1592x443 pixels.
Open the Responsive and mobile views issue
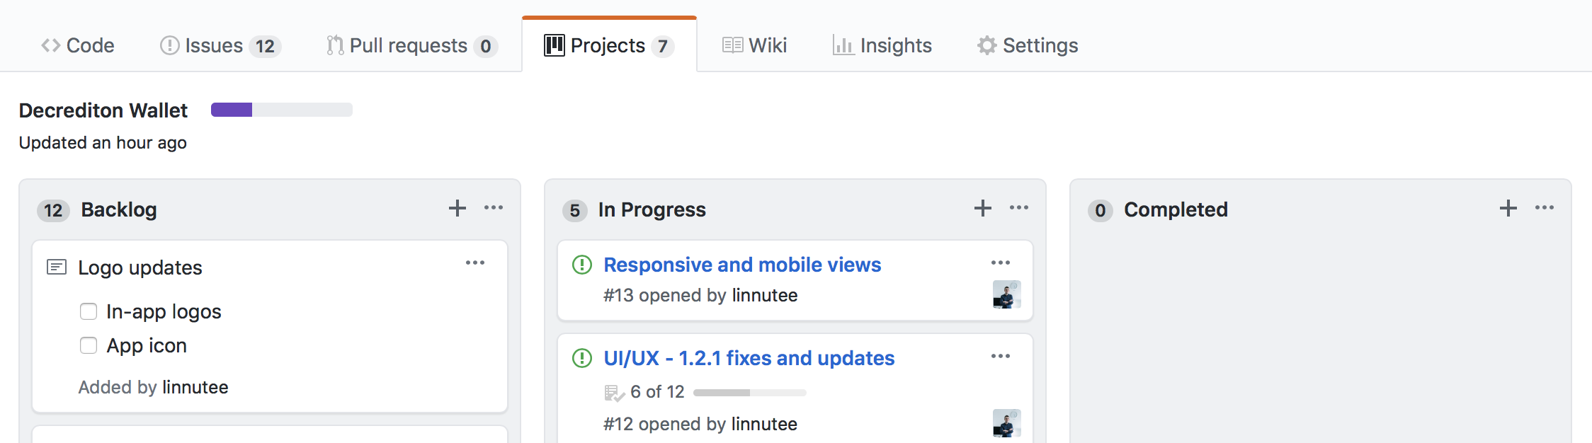click(x=742, y=265)
